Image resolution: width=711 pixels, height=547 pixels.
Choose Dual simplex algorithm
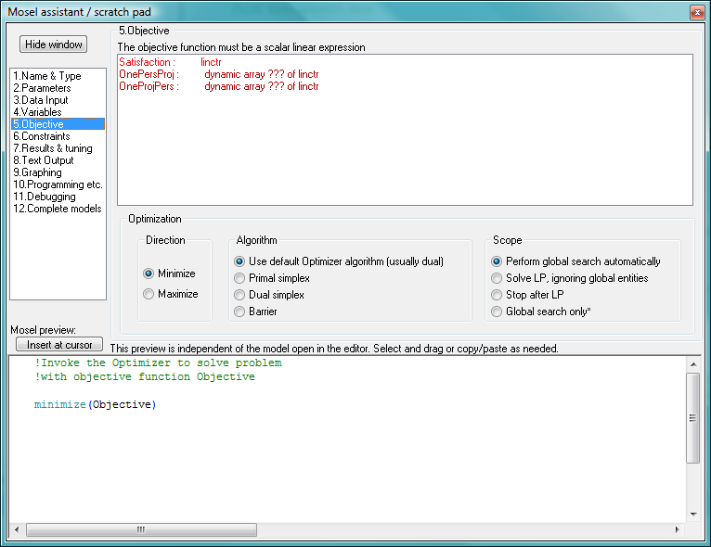pos(240,295)
